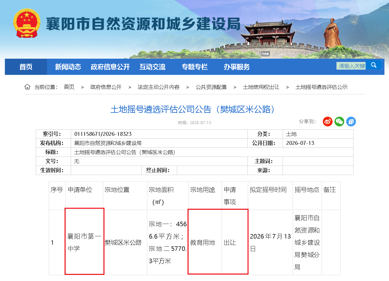The height and width of the screenshot is (281, 389).
Task: Click the blue article title heading
Action: coord(192,109)
